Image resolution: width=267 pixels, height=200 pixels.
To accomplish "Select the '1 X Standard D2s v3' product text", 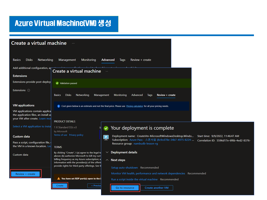I will pyautogui.click(x=65, y=127).
